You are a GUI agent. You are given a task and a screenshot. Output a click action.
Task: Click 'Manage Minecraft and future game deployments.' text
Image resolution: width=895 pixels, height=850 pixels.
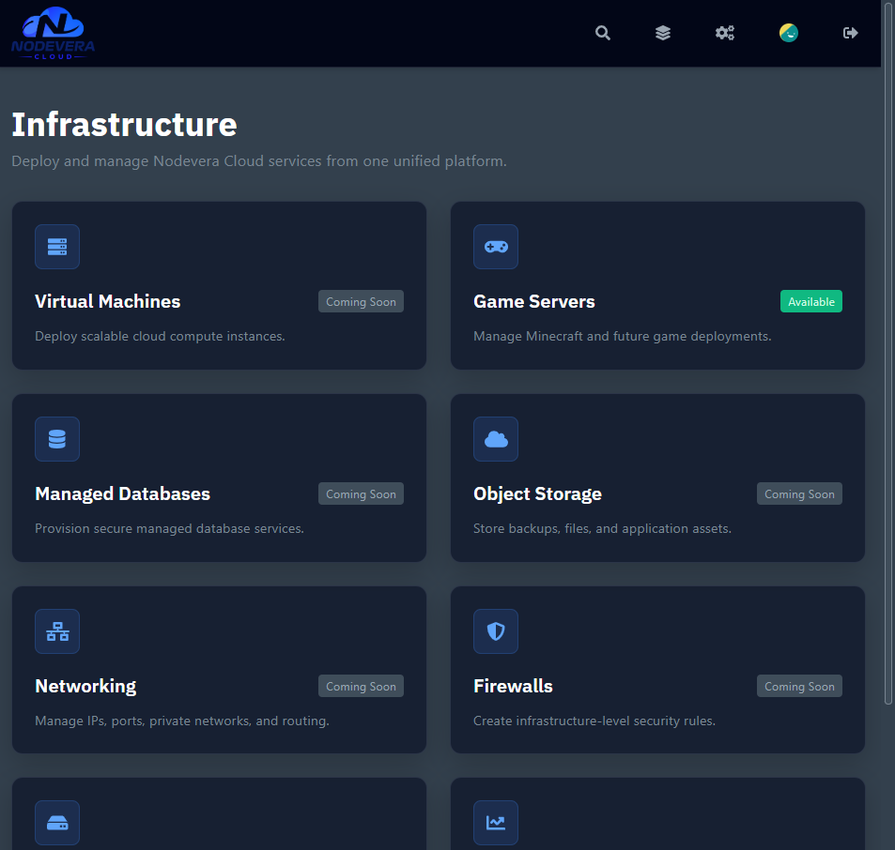622,337
